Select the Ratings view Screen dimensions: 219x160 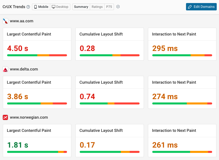(x=97, y=7)
